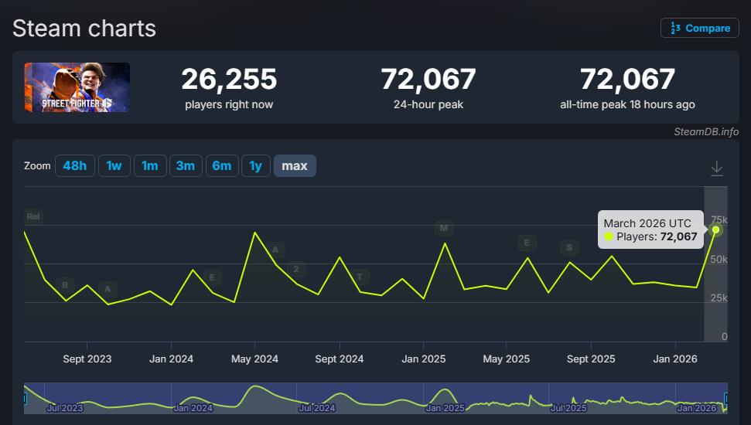Select the 'T' event marker
This screenshot has width=751, height=425.
click(360, 276)
